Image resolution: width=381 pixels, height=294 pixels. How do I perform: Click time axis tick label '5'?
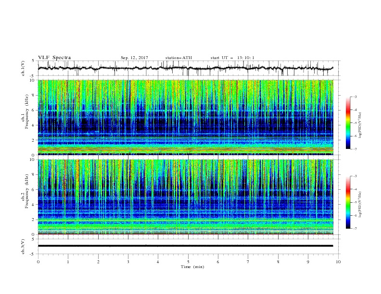pyautogui.click(x=188, y=262)
